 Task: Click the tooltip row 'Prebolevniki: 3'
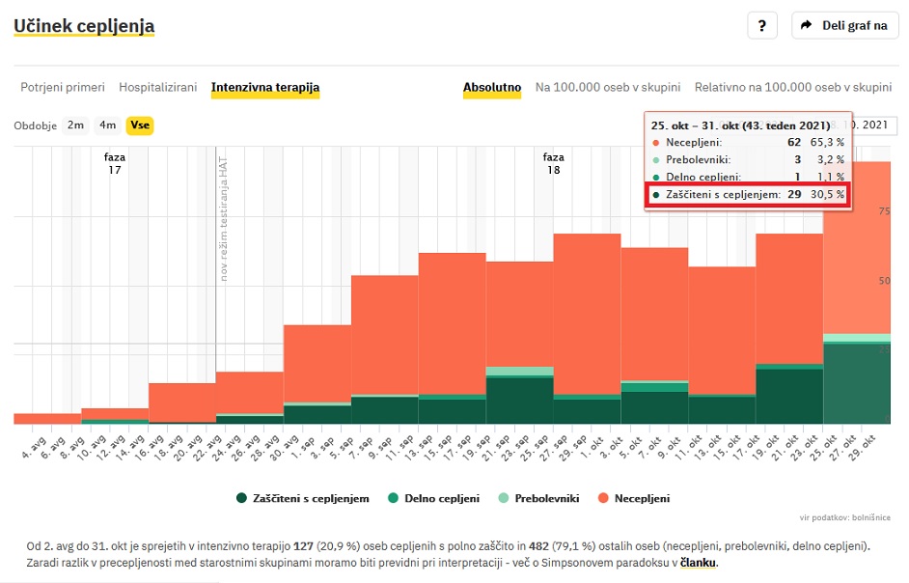(748, 159)
